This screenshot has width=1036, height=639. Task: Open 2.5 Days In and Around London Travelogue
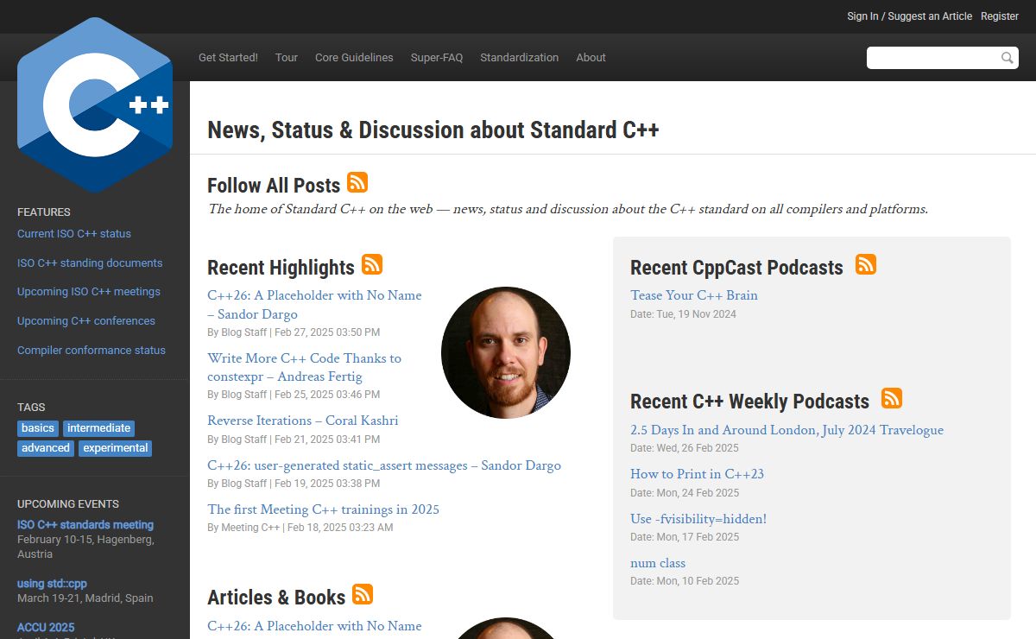coord(786,430)
